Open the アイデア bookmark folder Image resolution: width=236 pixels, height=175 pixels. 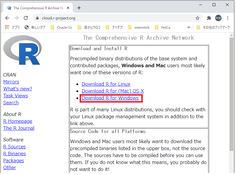[x=114, y=28]
